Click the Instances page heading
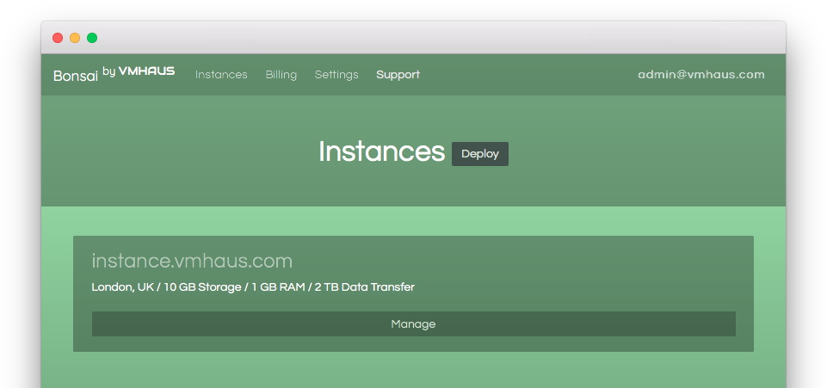Image resolution: width=827 pixels, height=388 pixels. [382, 151]
